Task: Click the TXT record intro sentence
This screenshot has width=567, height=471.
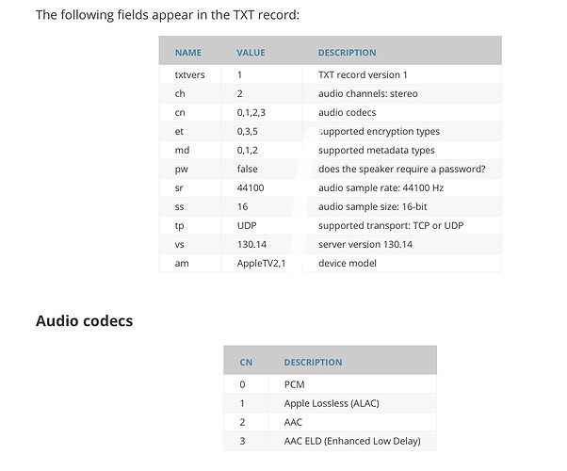Action: click(168, 15)
